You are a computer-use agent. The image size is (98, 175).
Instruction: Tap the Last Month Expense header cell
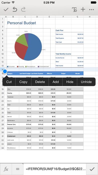point(37,74)
